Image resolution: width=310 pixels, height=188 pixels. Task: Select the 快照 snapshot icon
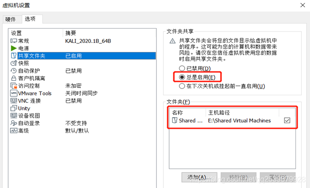click(14, 63)
